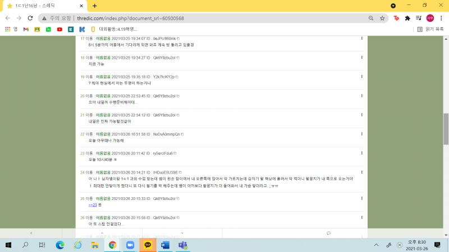The width and height of the screenshot is (449, 252).
Task: Select the post 21 text 내일은 진짜 가능할것같아
Action: pos(109,122)
